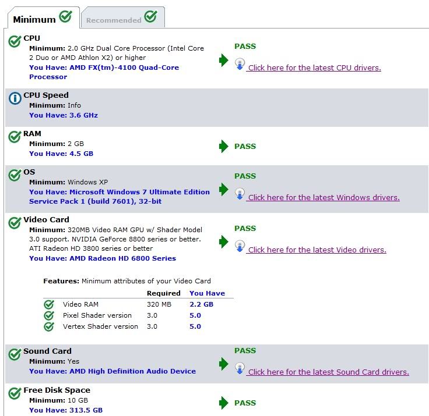Click the green check beside Free Disk Space
429x416 pixels.
pos(15,394)
